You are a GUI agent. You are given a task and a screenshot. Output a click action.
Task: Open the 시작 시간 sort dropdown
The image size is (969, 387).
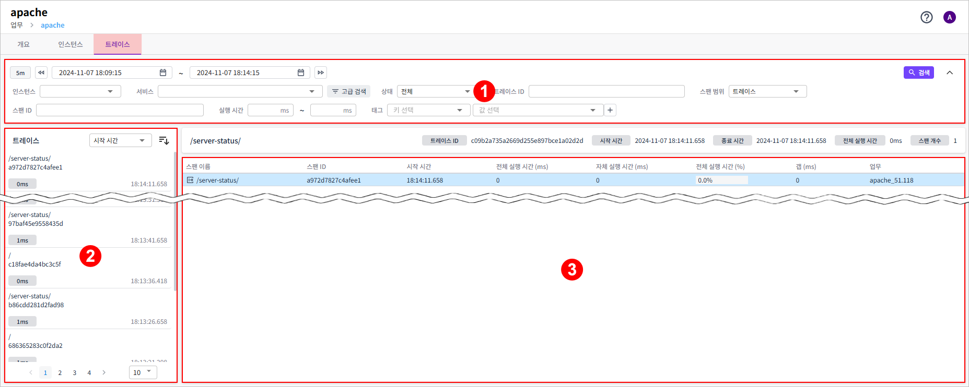pyautogui.click(x=121, y=140)
